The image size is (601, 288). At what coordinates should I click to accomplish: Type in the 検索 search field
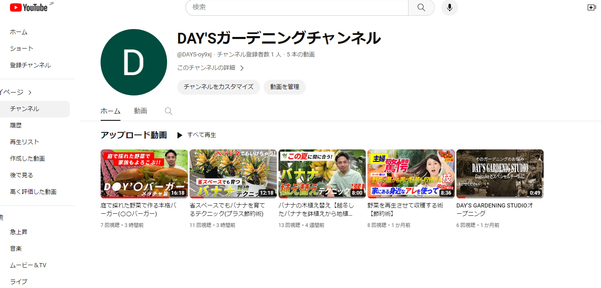click(297, 7)
